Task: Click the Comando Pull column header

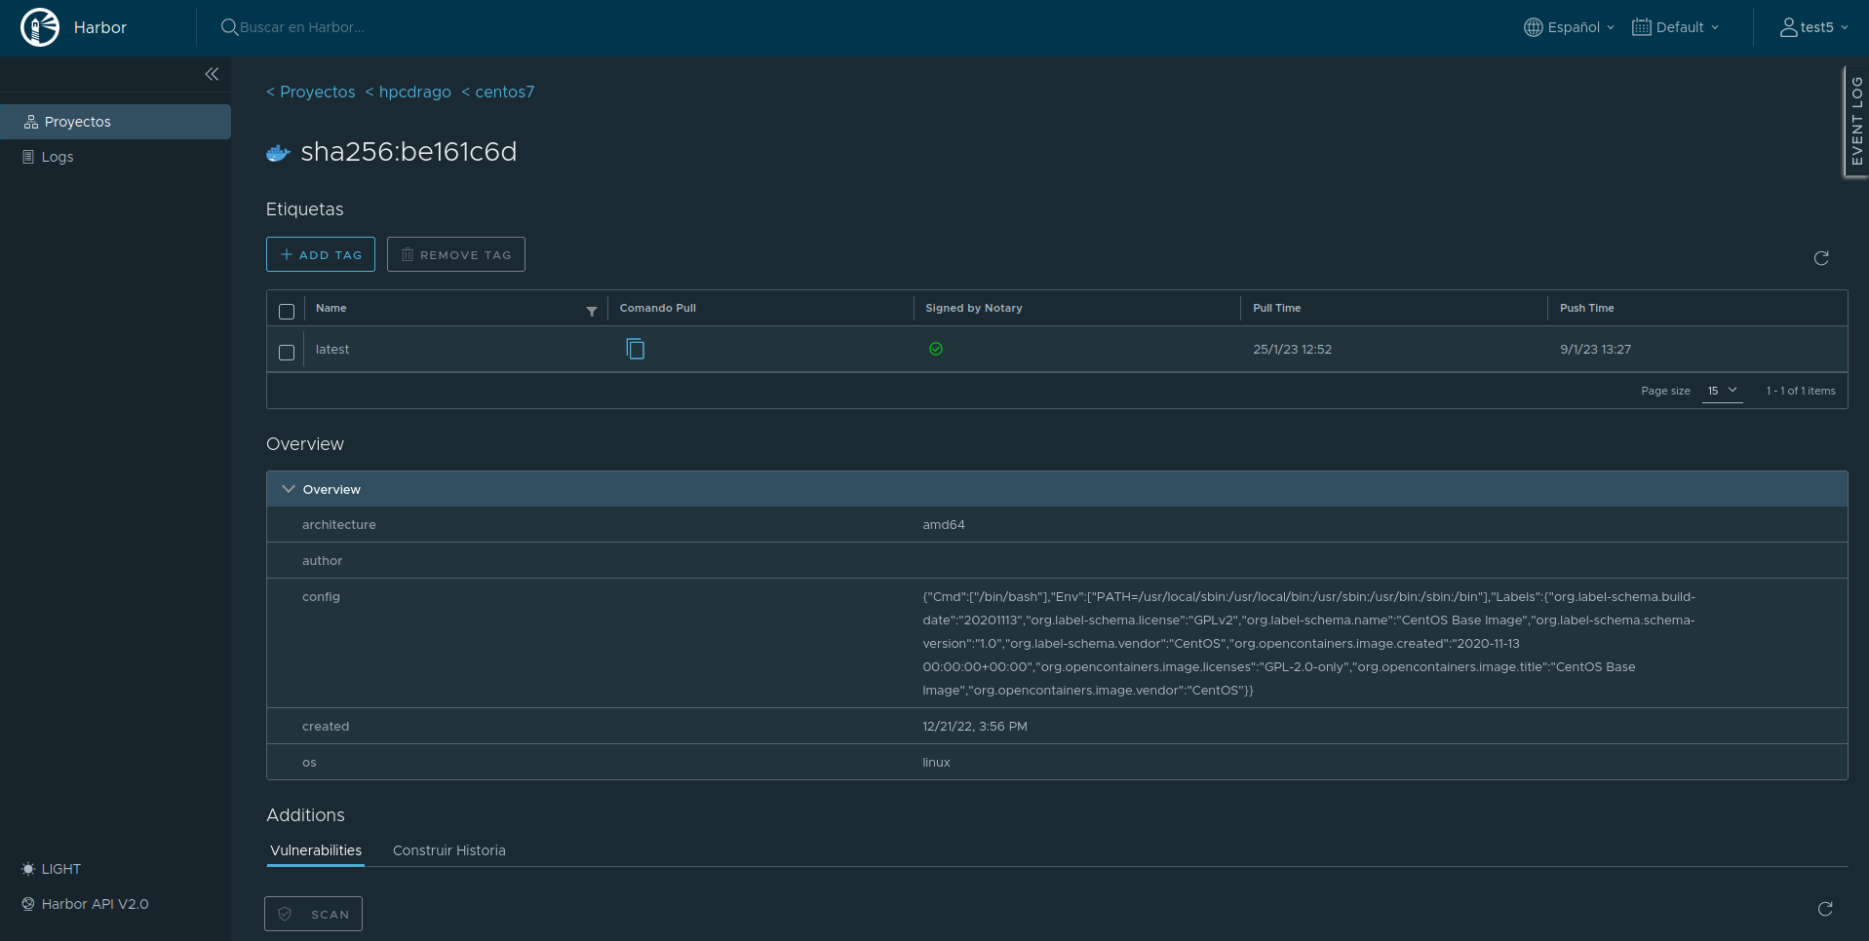Action: coord(658,308)
